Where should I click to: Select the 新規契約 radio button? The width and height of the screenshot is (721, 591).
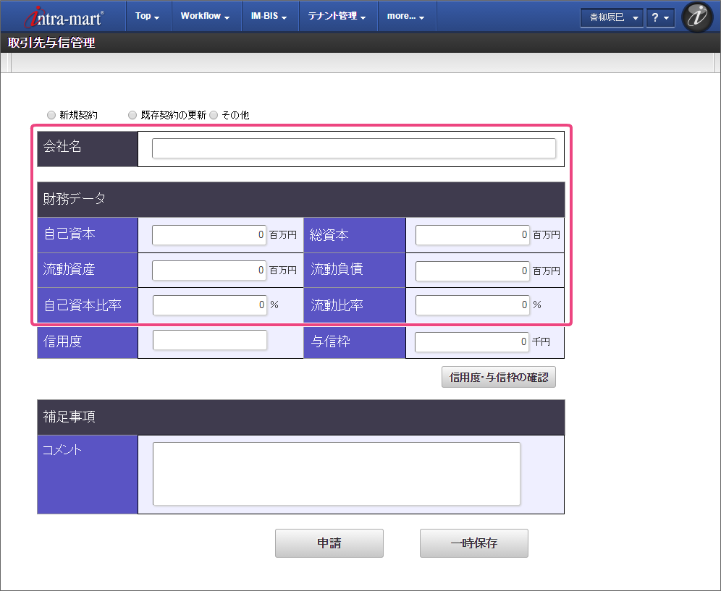[51, 115]
